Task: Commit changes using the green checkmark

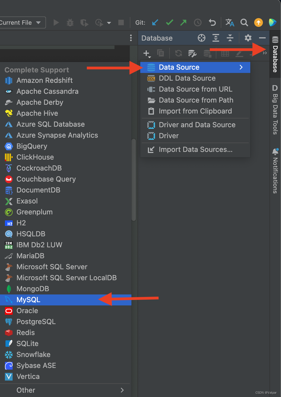Action: (x=169, y=22)
